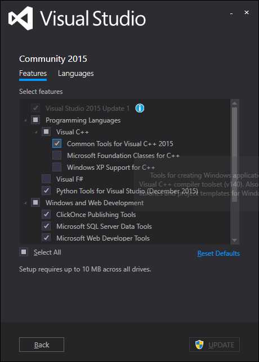
Task: Check Windows XP Support for C++
Action: tap(57, 167)
